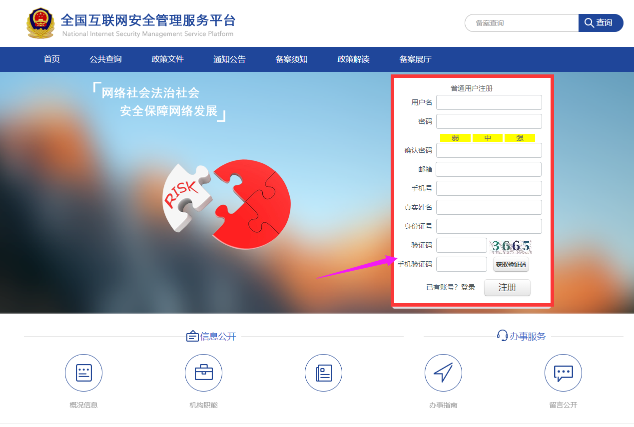Go to 政策文件 in navigation bar

point(167,59)
